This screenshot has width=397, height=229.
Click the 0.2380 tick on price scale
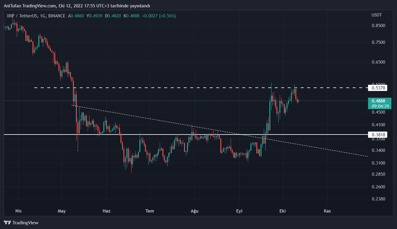[x=378, y=199]
